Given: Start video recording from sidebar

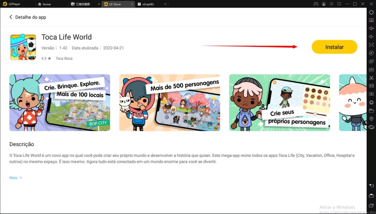Looking at the screenshot, I should 371,86.
